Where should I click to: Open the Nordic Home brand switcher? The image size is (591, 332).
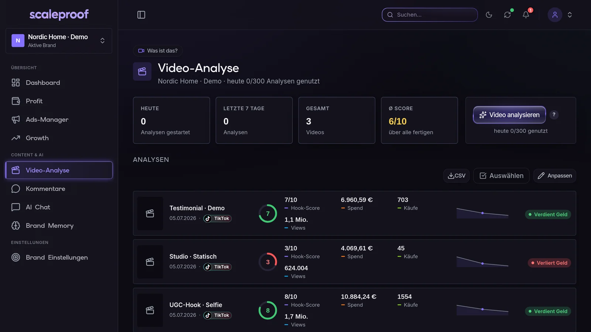59,41
